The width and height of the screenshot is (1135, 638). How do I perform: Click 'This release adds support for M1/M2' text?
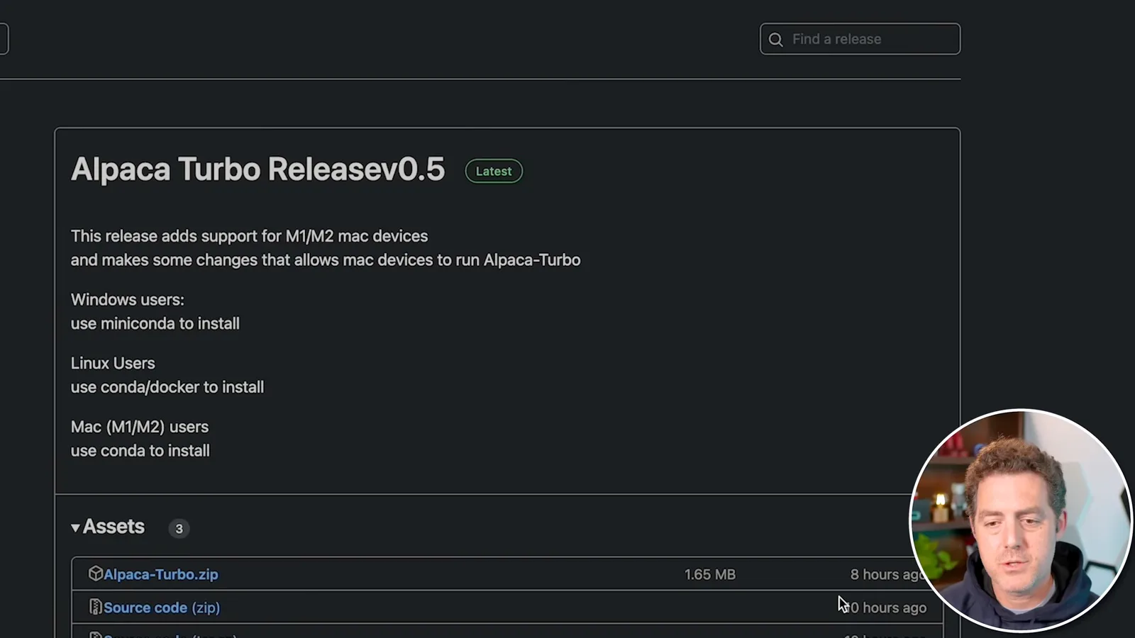pos(202,236)
